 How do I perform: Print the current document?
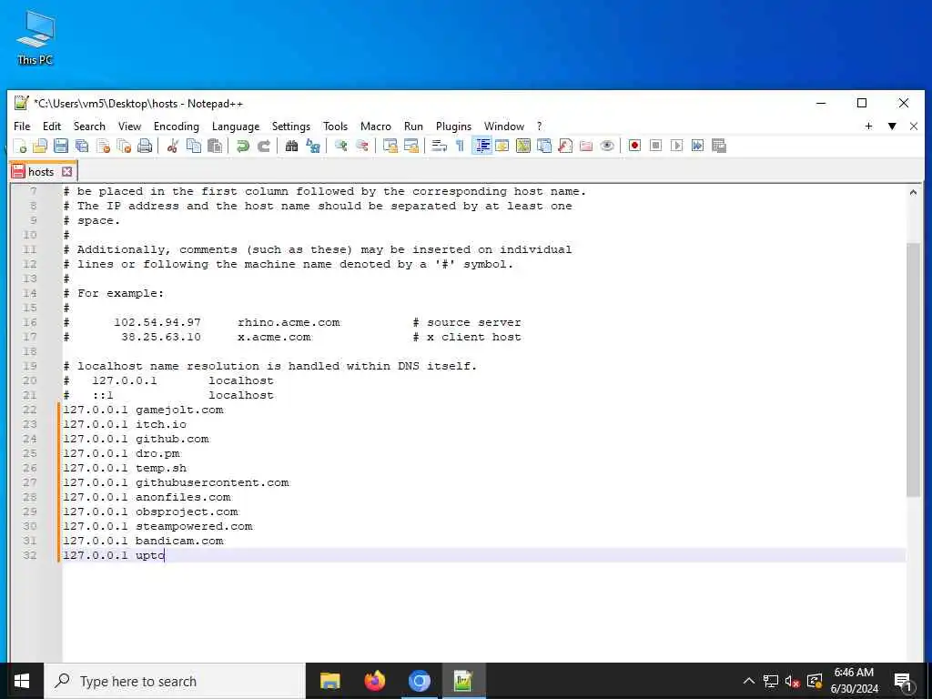pyautogui.click(x=145, y=146)
